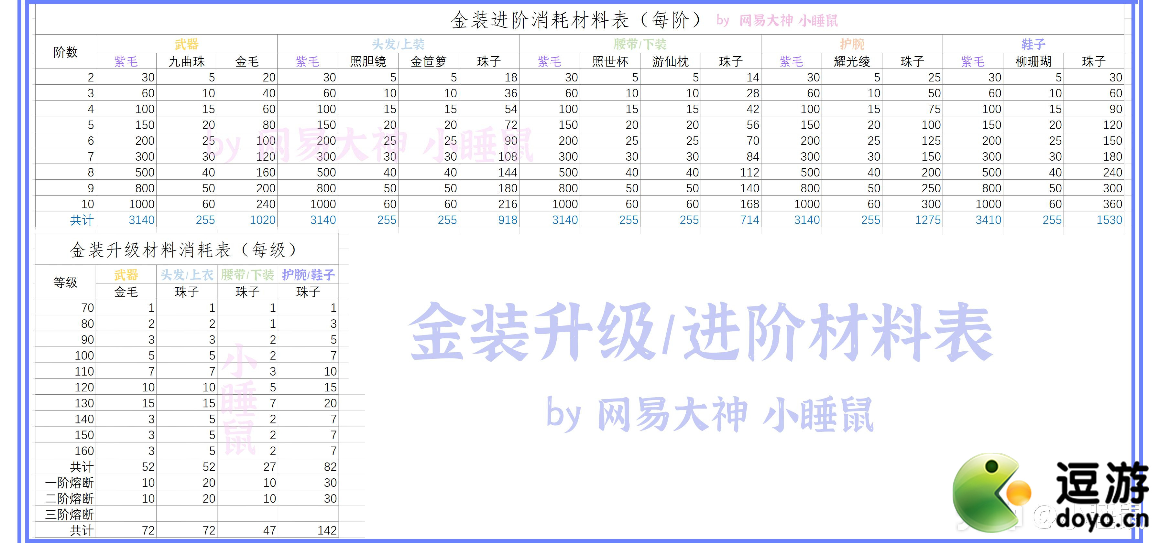Image resolution: width=1158 pixels, height=543 pixels.
Task: Click the "游仙枕" column header
Action: point(671,61)
